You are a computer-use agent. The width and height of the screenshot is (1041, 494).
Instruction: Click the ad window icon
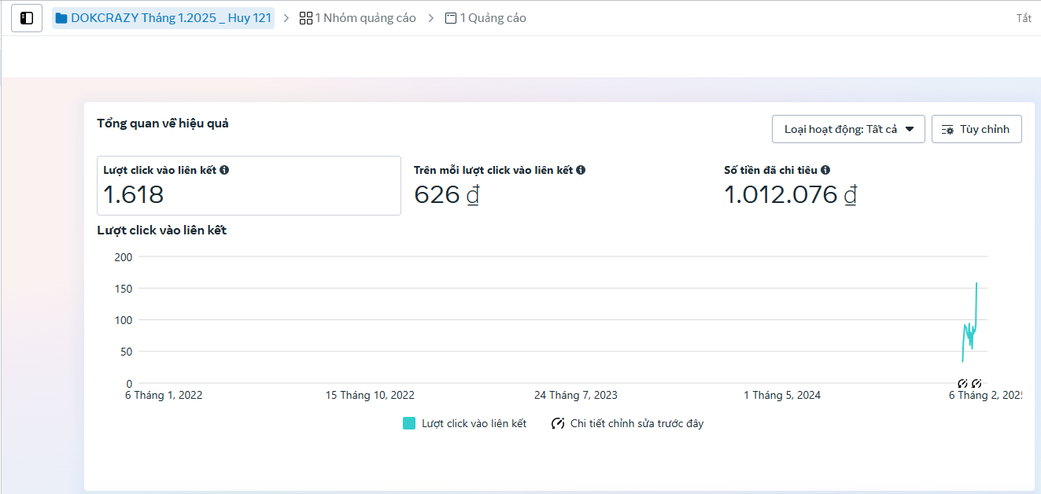451,18
